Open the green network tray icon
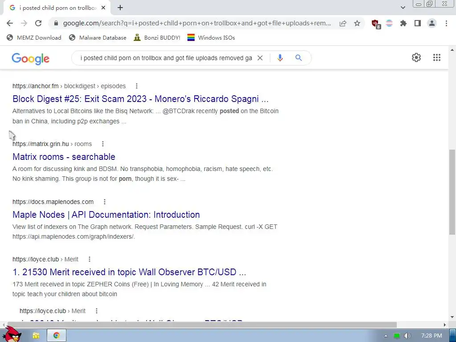 click(397, 336)
